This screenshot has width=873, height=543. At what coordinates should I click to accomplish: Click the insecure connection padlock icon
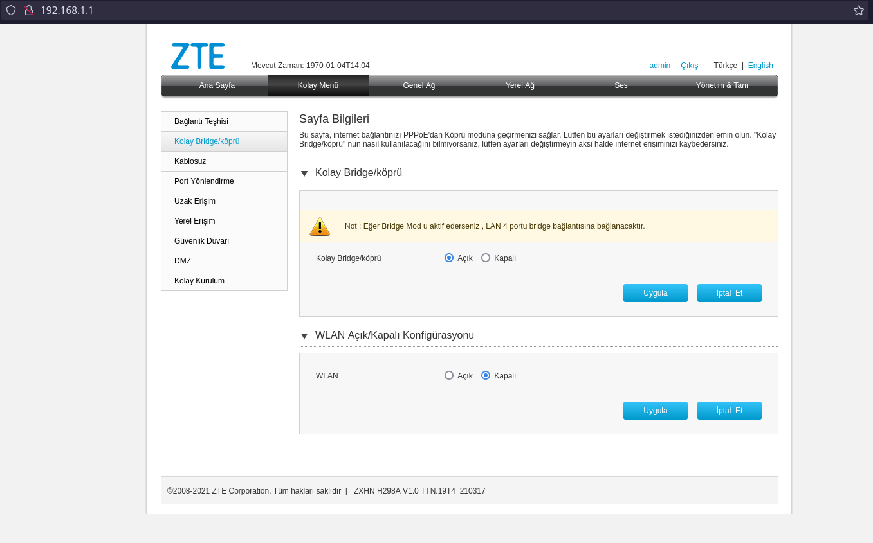28,10
